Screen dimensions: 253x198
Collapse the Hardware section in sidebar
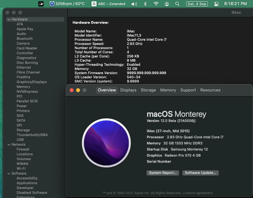[9, 20]
